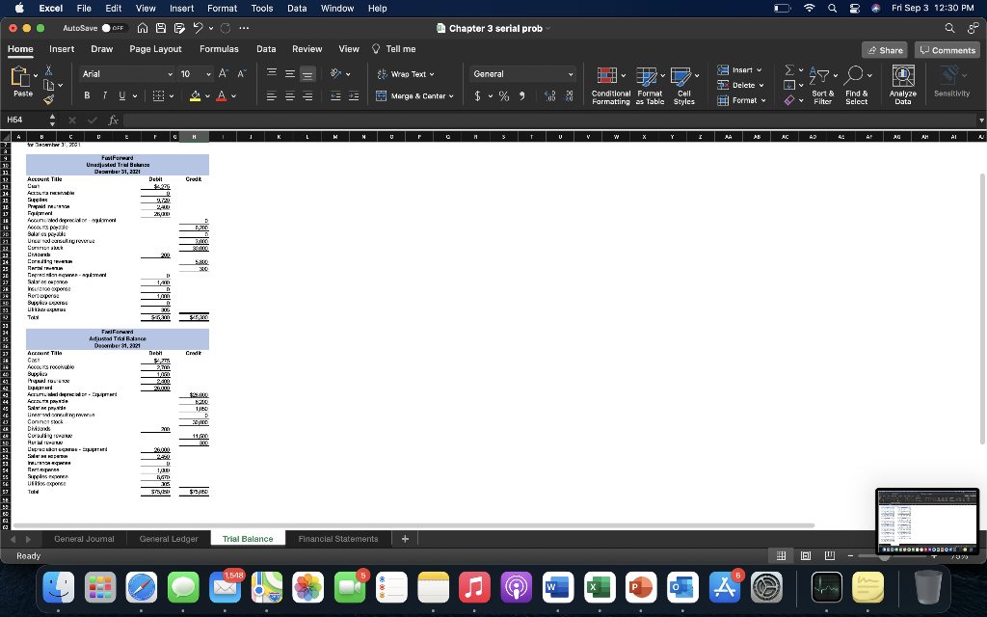Image resolution: width=987 pixels, height=617 pixels.
Task: Expand the Insert cells dropdown
Action: click(760, 69)
